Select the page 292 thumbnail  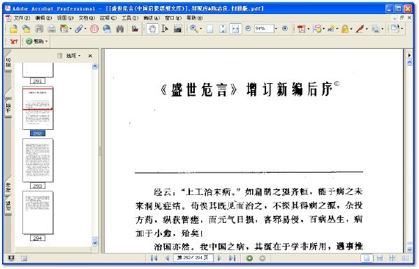point(38,108)
